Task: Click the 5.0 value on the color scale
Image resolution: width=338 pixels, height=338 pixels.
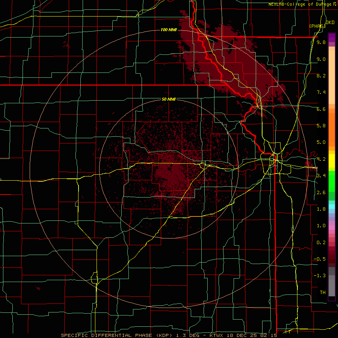Action: (321, 142)
